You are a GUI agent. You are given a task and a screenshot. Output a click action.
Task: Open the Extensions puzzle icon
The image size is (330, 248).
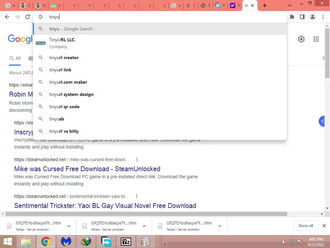292,17
